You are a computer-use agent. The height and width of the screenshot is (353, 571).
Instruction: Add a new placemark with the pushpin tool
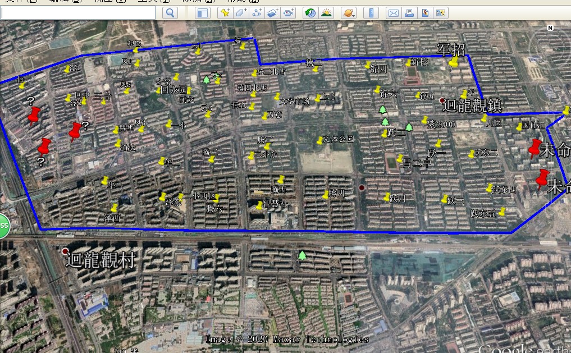click(225, 13)
